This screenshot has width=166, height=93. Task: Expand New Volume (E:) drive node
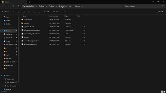pyautogui.click(x=3, y=86)
